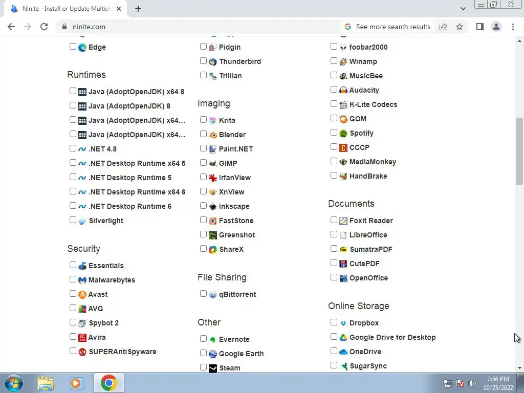Click the OneDrive cloud icon
The height and width of the screenshot is (393, 524).
tap(343, 352)
